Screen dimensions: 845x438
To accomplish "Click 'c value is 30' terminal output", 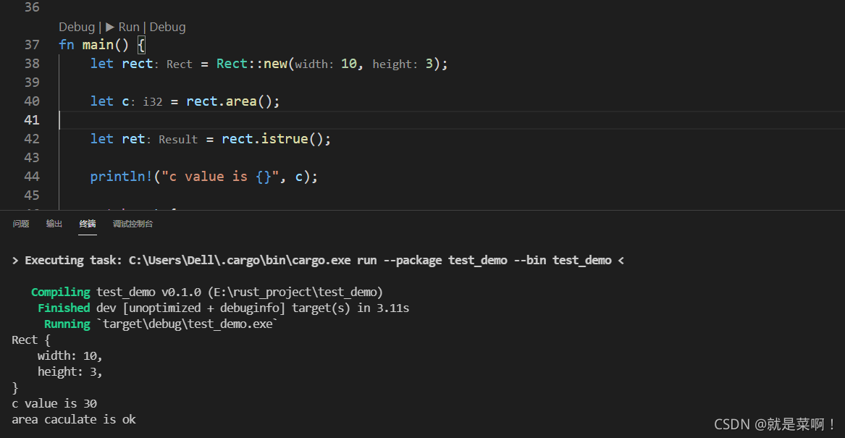I will pos(54,403).
